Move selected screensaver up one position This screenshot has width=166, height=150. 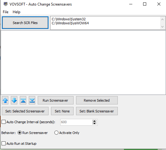(5, 100)
